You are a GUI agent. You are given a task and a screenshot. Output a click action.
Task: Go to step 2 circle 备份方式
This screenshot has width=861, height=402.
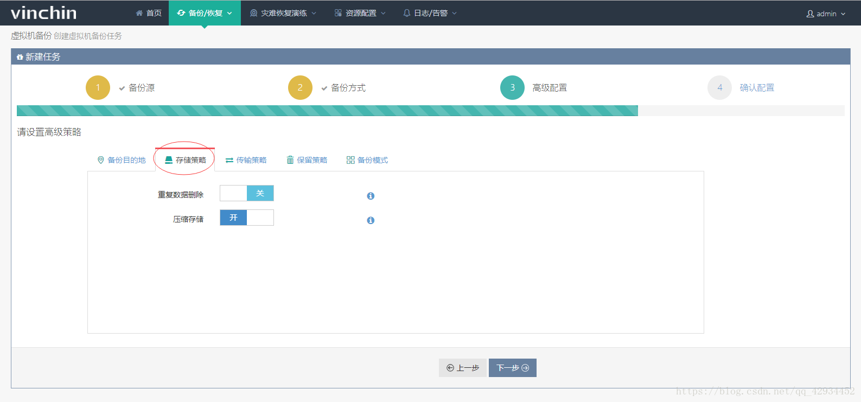pyautogui.click(x=300, y=87)
